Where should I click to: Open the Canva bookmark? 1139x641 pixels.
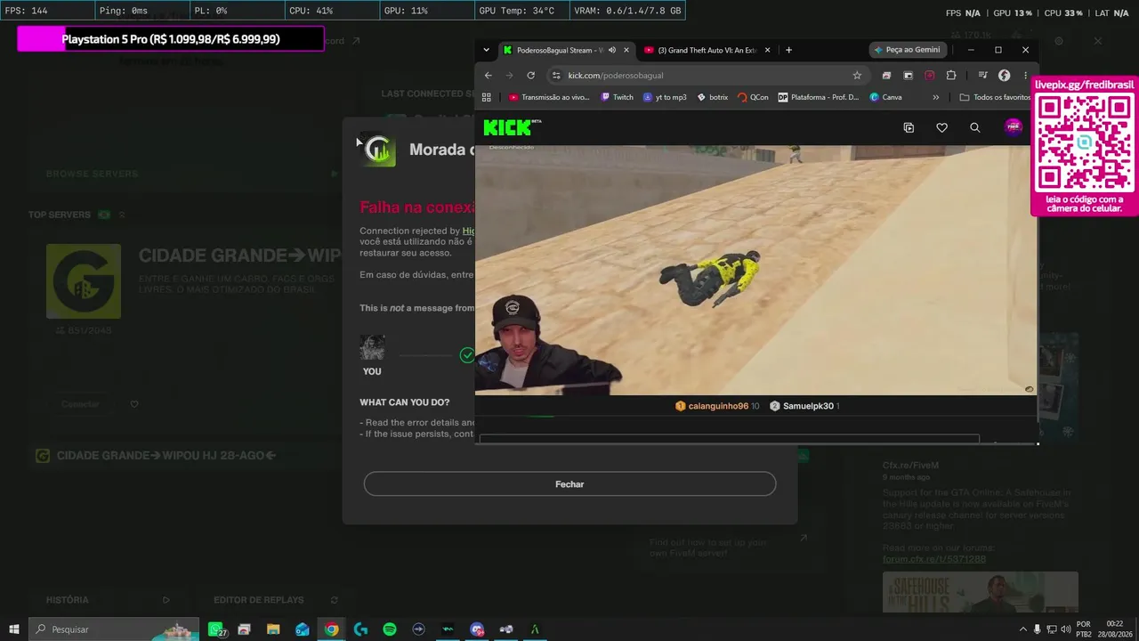click(x=885, y=97)
